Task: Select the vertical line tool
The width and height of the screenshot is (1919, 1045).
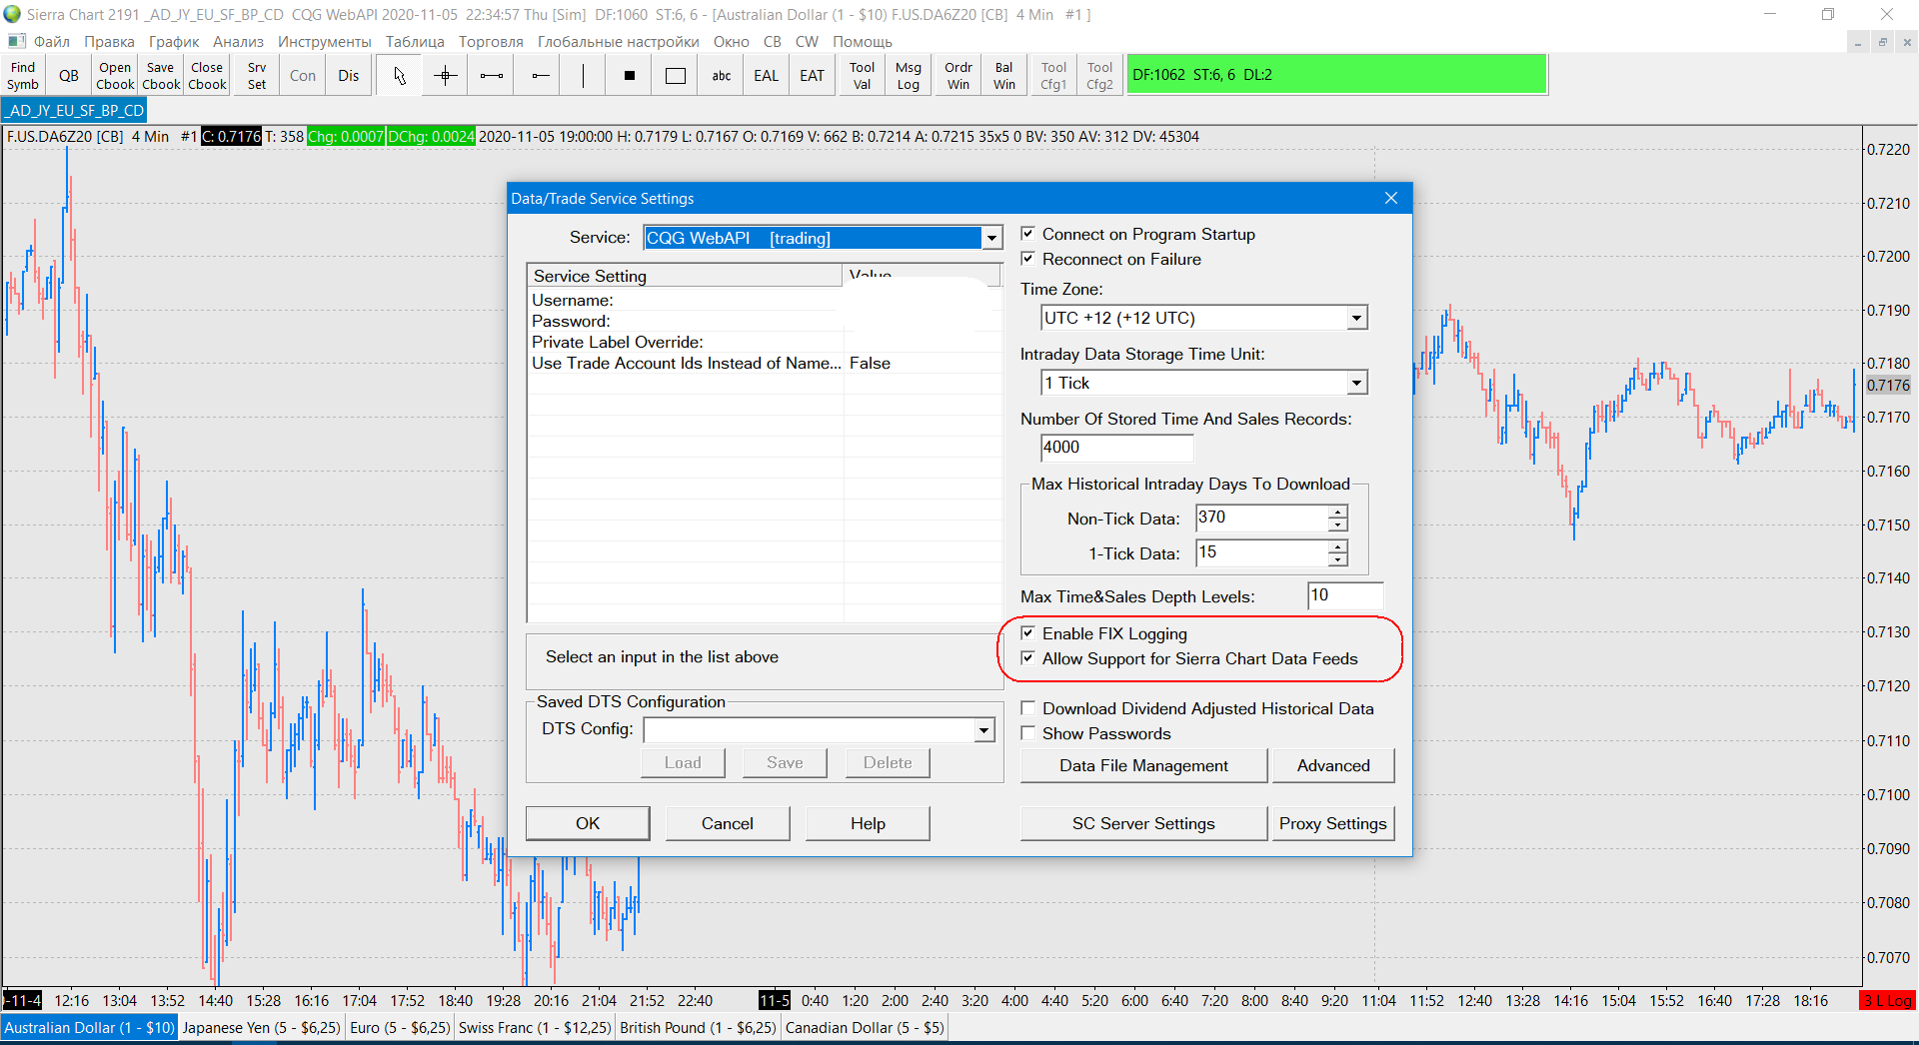Action: 584,76
